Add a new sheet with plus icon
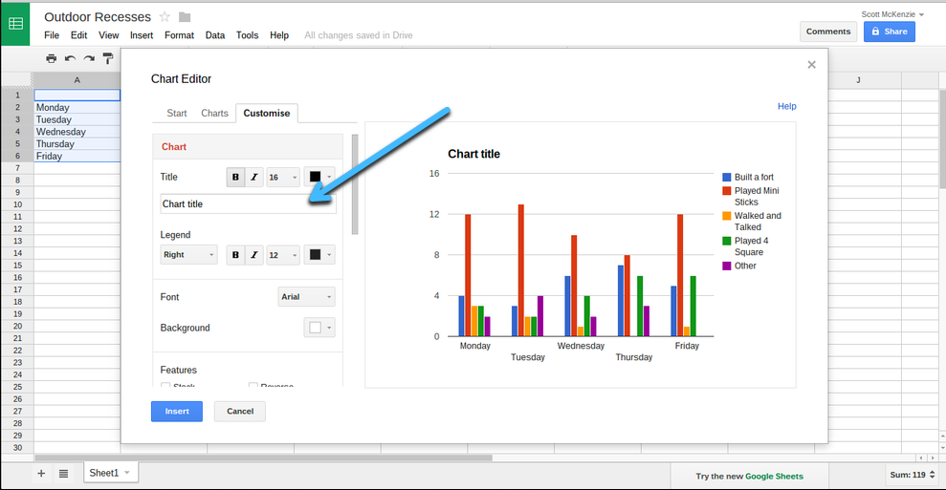 pyautogui.click(x=41, y=473)
